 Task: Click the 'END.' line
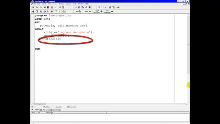point(38,49)
